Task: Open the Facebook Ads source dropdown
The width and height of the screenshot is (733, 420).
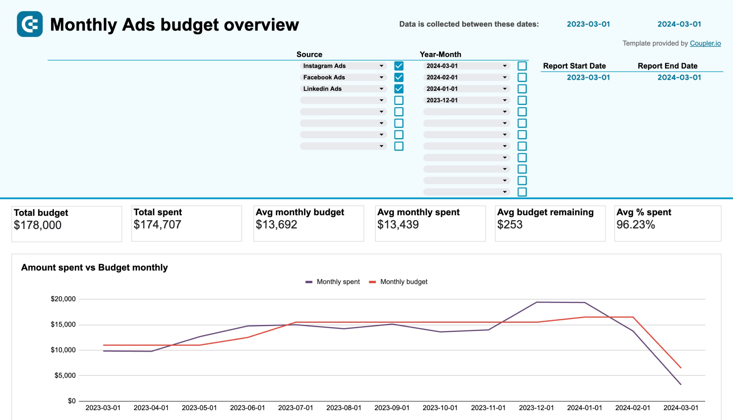Action: 381,77
